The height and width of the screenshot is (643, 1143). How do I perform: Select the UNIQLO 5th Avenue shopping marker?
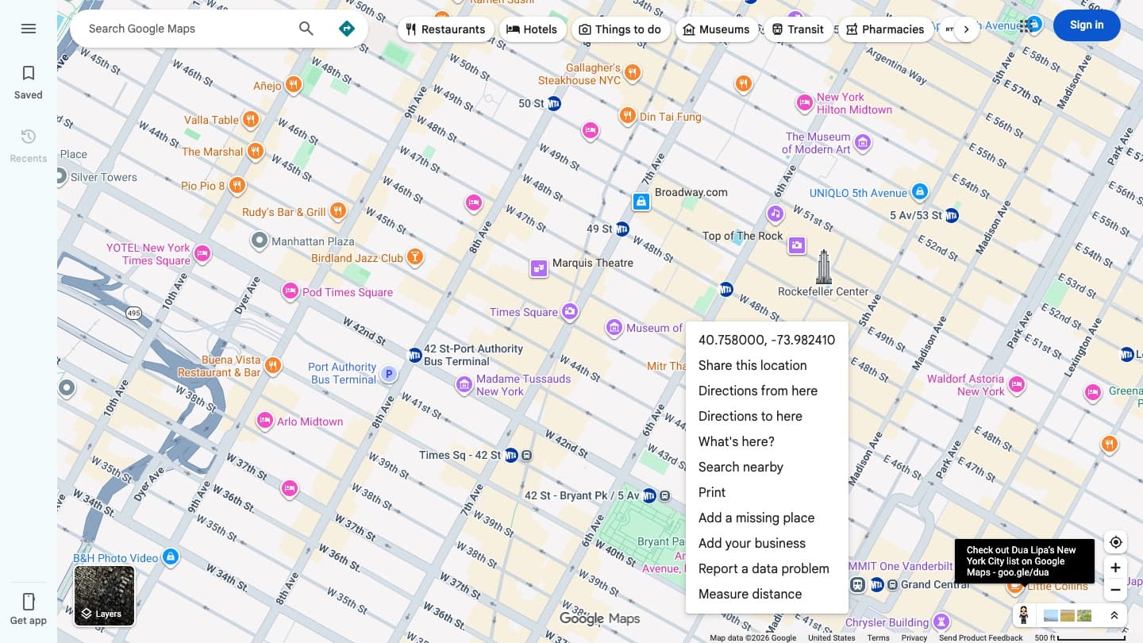click(x=919, y=192)
